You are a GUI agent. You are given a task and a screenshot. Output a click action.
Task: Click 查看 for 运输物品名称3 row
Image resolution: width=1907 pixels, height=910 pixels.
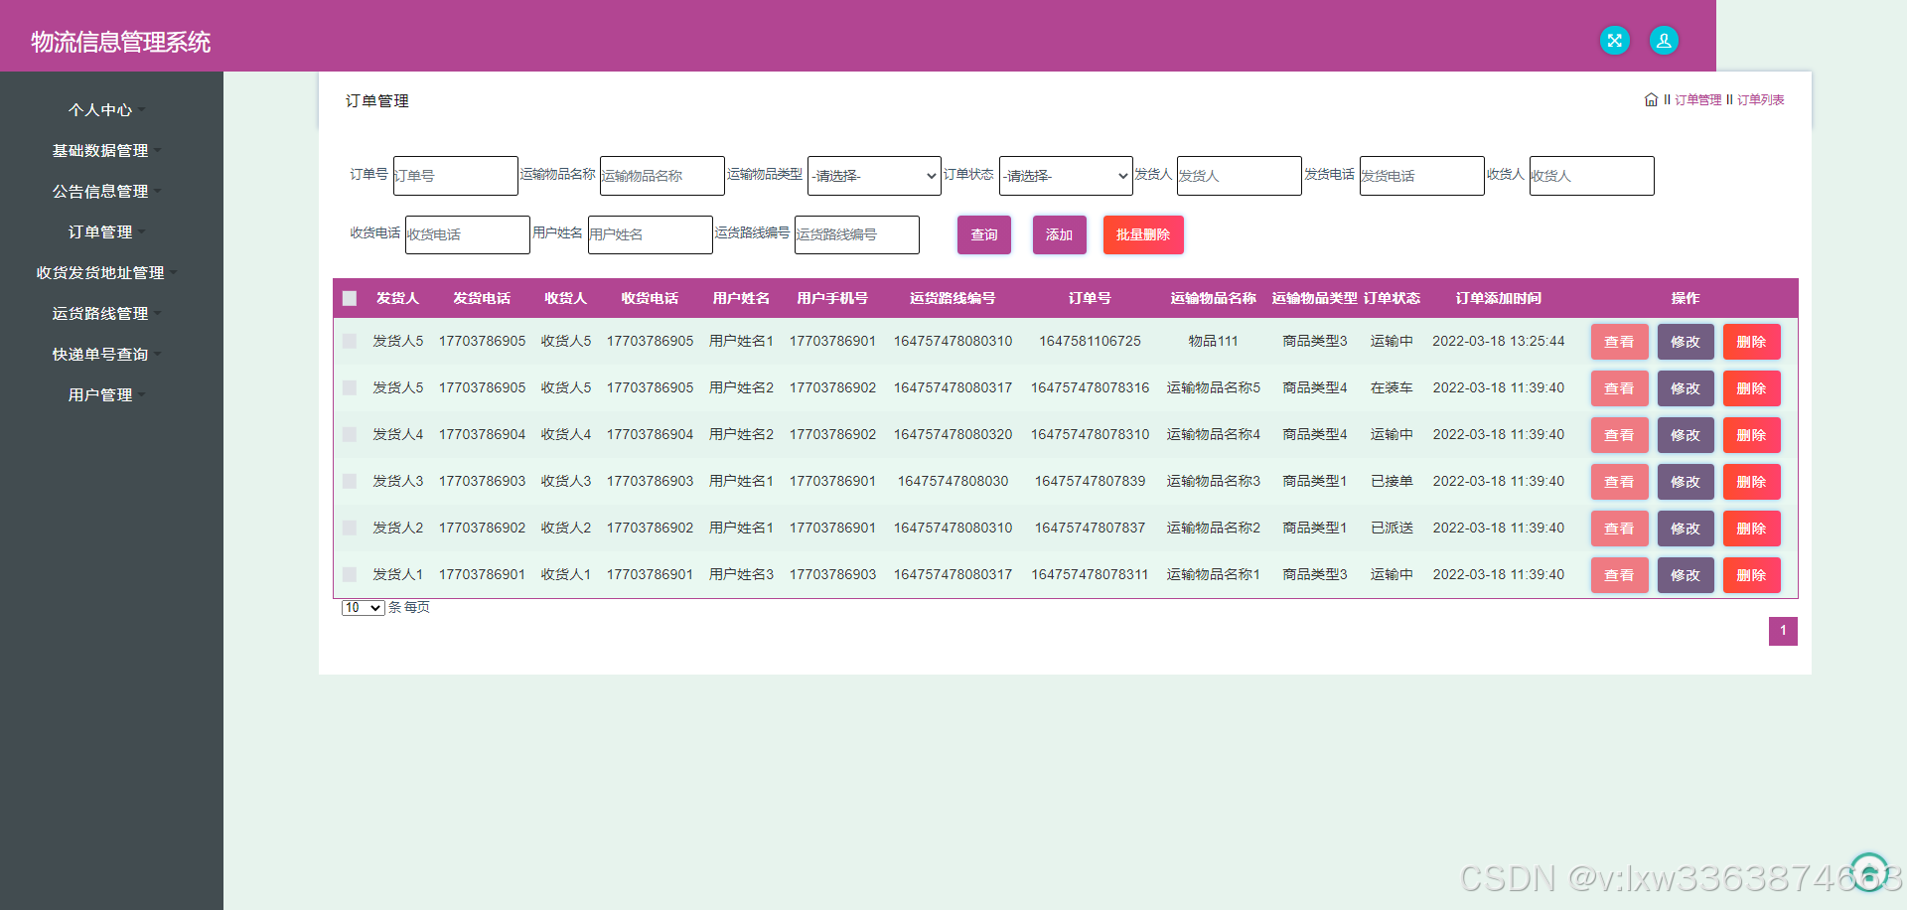click(1619, 482)
